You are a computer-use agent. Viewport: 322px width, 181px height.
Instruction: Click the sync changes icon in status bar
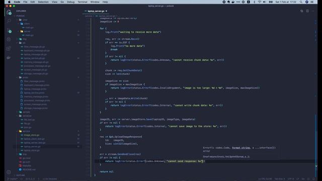pos(21,179)
